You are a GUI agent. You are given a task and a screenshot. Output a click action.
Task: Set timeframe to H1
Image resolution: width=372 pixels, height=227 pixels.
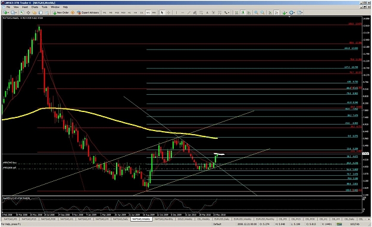pyautogui.click(x=129, y=13)
